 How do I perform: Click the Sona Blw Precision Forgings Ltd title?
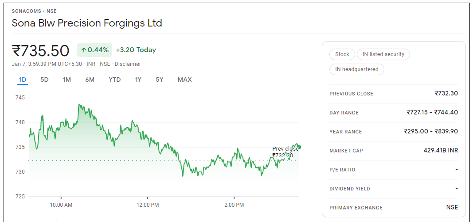pyautogui.click(x=87, y=23)
